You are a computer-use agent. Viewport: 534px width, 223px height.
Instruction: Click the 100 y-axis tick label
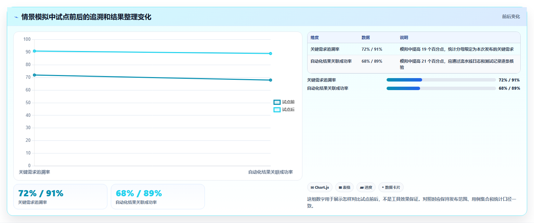(x=27, y=39)
